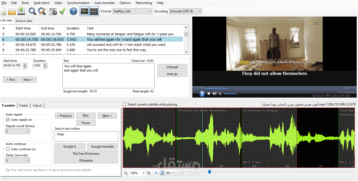The image size is (358, 181).
Task: Launch visual sync clock icon
Action: point(53,11)
